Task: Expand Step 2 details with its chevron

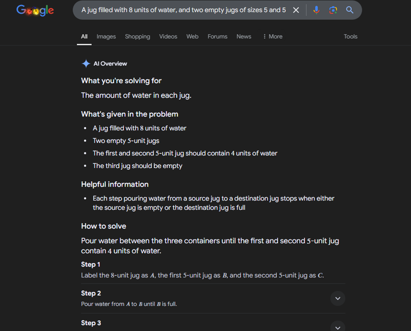Action: pos(338,298)
